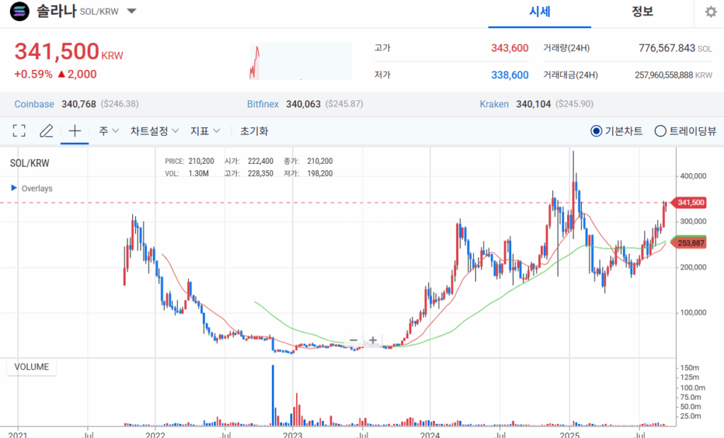This screenshot has width=724, height=438.
Task: Click the 솔라나 coin name heading
Action: click(57, 11)
